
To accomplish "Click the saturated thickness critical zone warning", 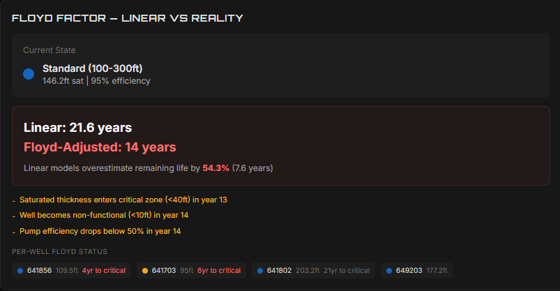I will point(123,200).
